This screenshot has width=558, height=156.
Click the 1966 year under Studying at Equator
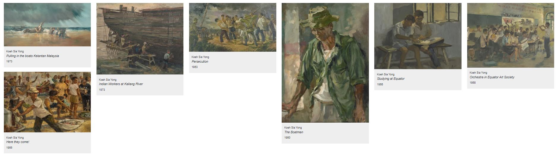click(x=380, y=84)
